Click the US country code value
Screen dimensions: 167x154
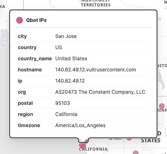coord(59,47)
